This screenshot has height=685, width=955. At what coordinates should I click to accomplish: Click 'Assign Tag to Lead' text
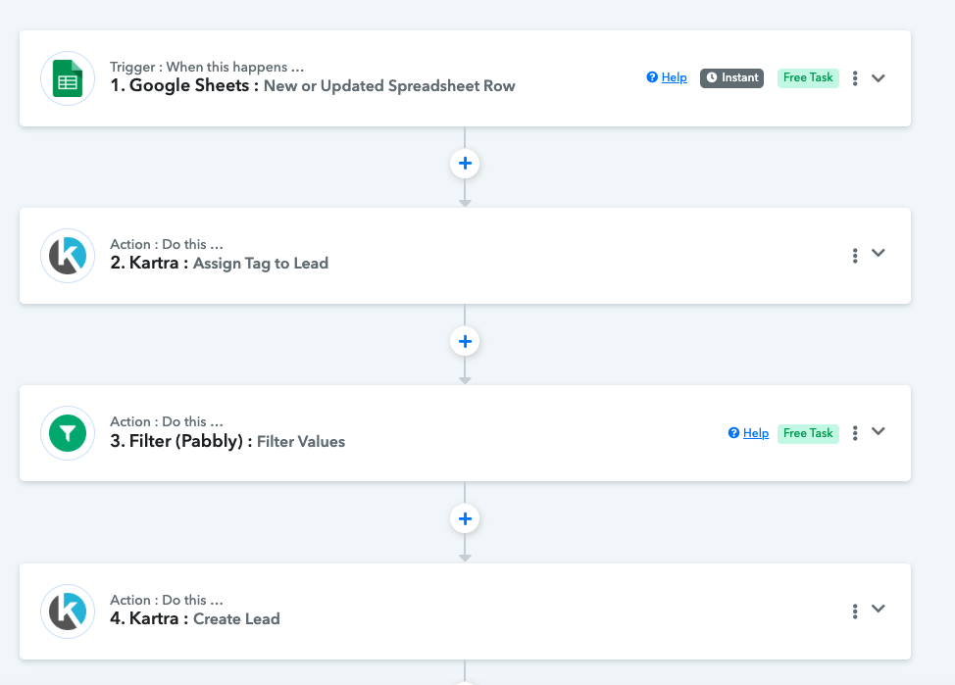(x=261, y=264)
